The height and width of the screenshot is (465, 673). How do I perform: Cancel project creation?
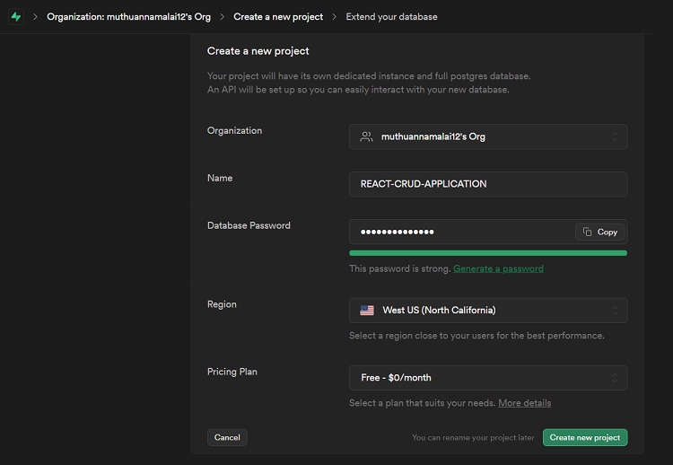tap(227, 437)
